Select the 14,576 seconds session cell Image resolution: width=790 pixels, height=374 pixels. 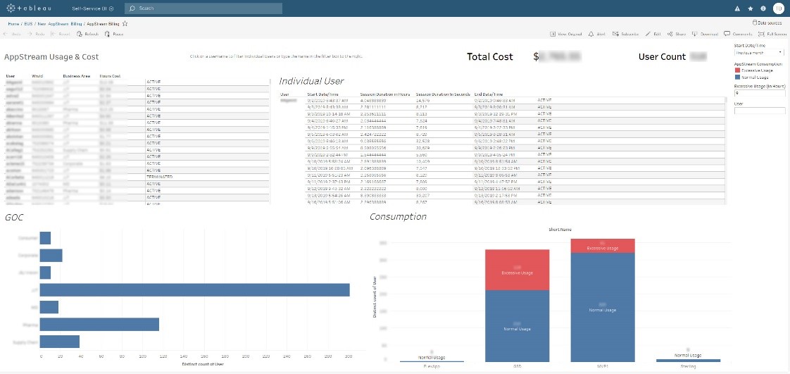(x=422, y=100)
